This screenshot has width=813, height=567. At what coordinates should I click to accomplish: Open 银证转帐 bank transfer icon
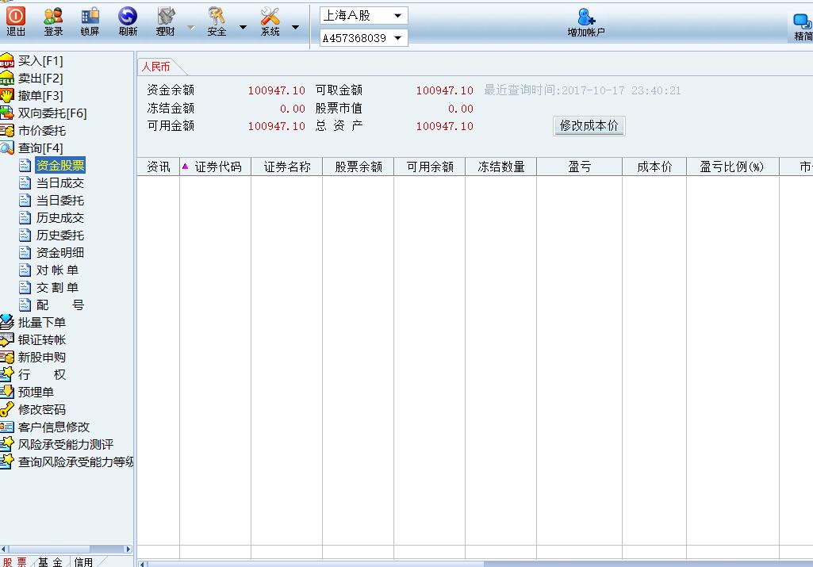click(6, 339)
